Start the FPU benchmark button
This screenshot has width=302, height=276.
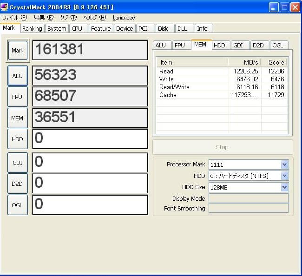18,97
